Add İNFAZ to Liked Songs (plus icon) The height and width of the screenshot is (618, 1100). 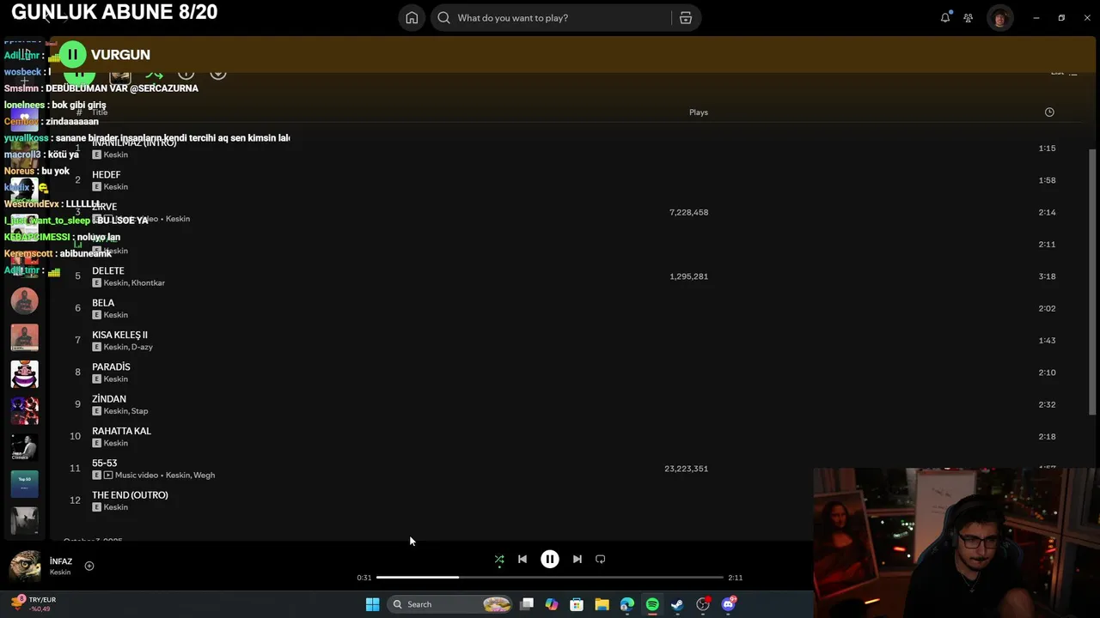(x=89, y=566)
